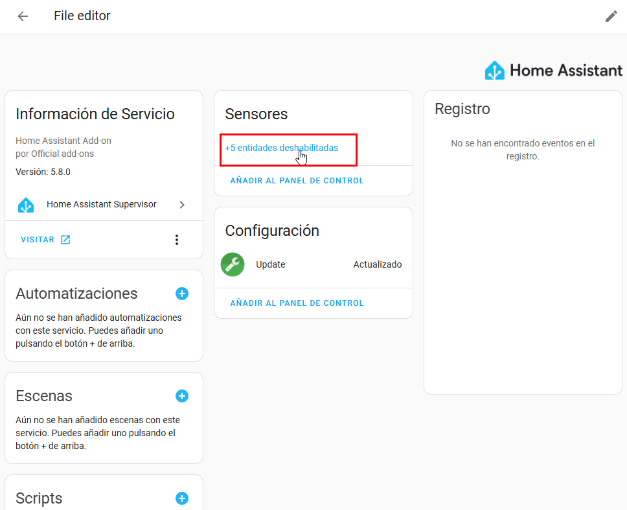Open the three-dot overflow menu
Image resolution: width=627 pixels, height=510 pixels.
177,240
